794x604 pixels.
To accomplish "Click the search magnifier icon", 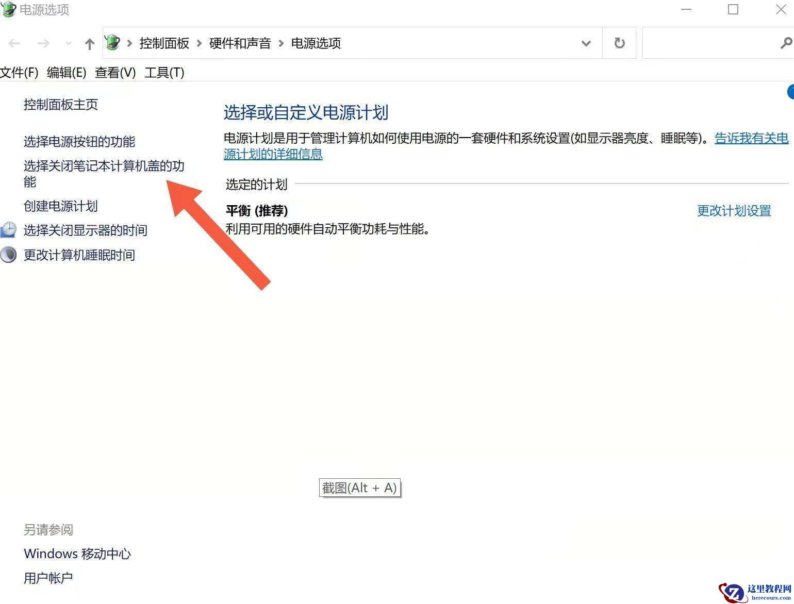I will point(786,43).
